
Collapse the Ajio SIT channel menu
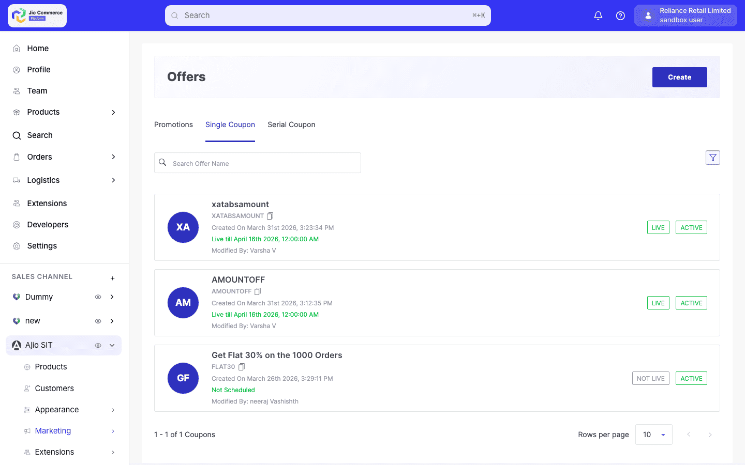click(x=111, y=345)
